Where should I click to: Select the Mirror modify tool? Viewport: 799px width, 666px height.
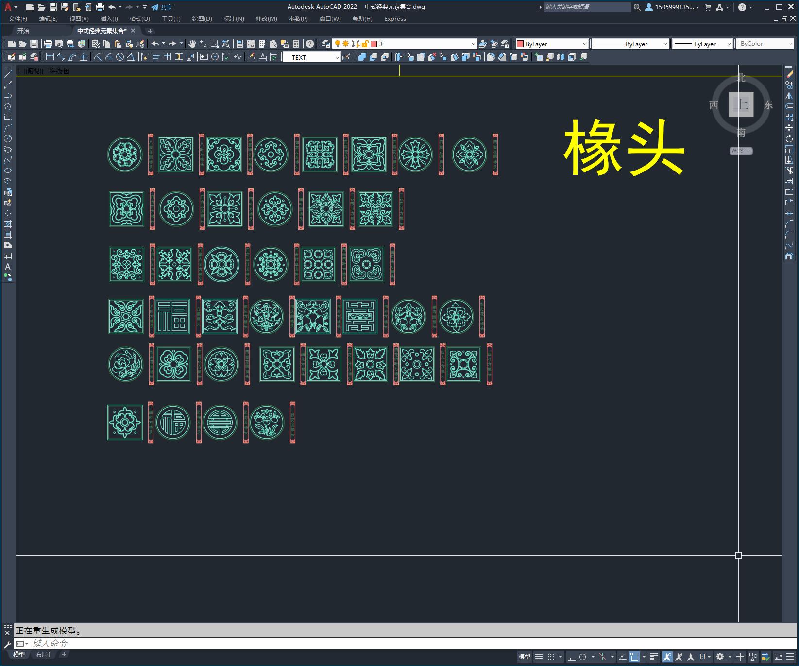789,96
